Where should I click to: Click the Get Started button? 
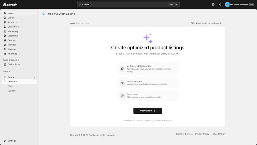point(148,111)
